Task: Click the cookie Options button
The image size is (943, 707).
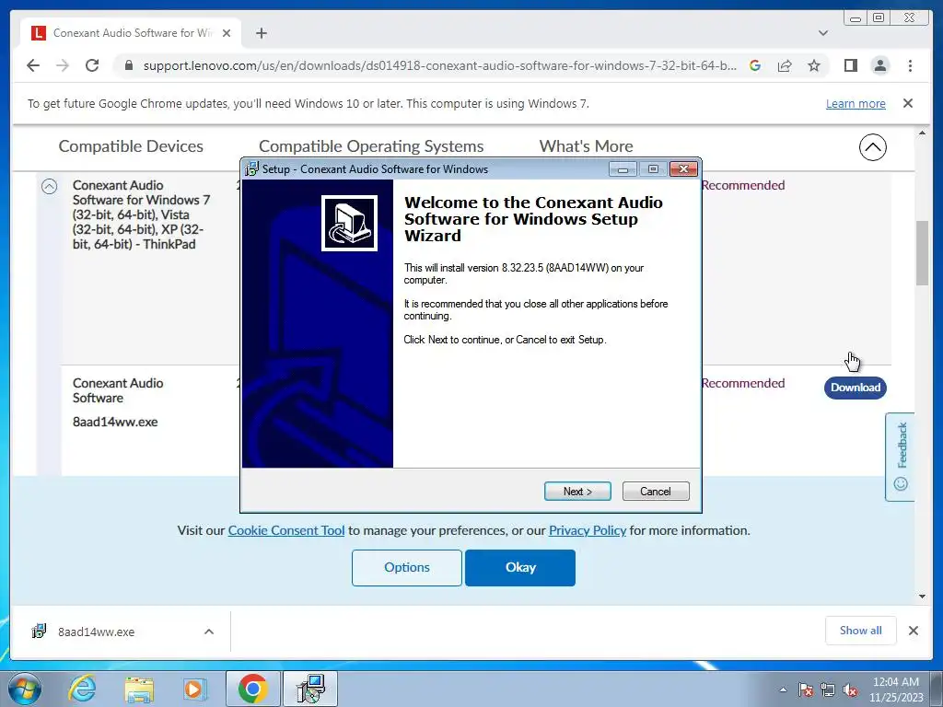Action: [x=406, y=567]
